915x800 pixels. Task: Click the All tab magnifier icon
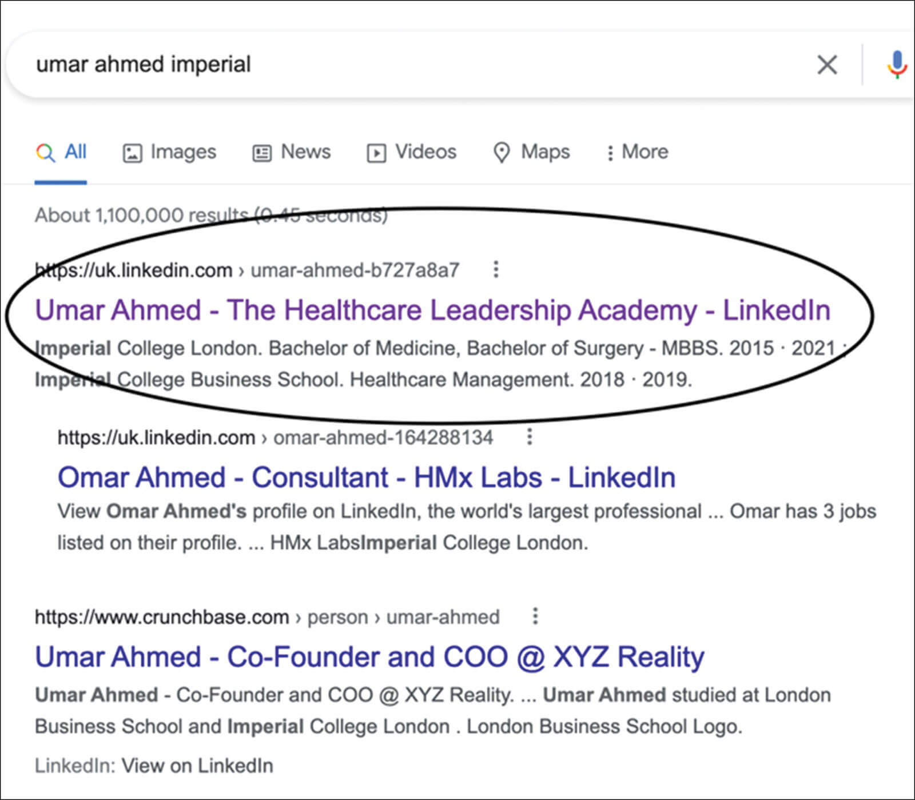click(x=45, y=153)
